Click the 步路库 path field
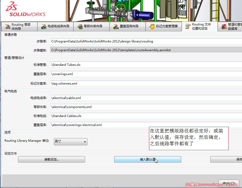Viewport: 242px width, 188px height. pos(146,41)
